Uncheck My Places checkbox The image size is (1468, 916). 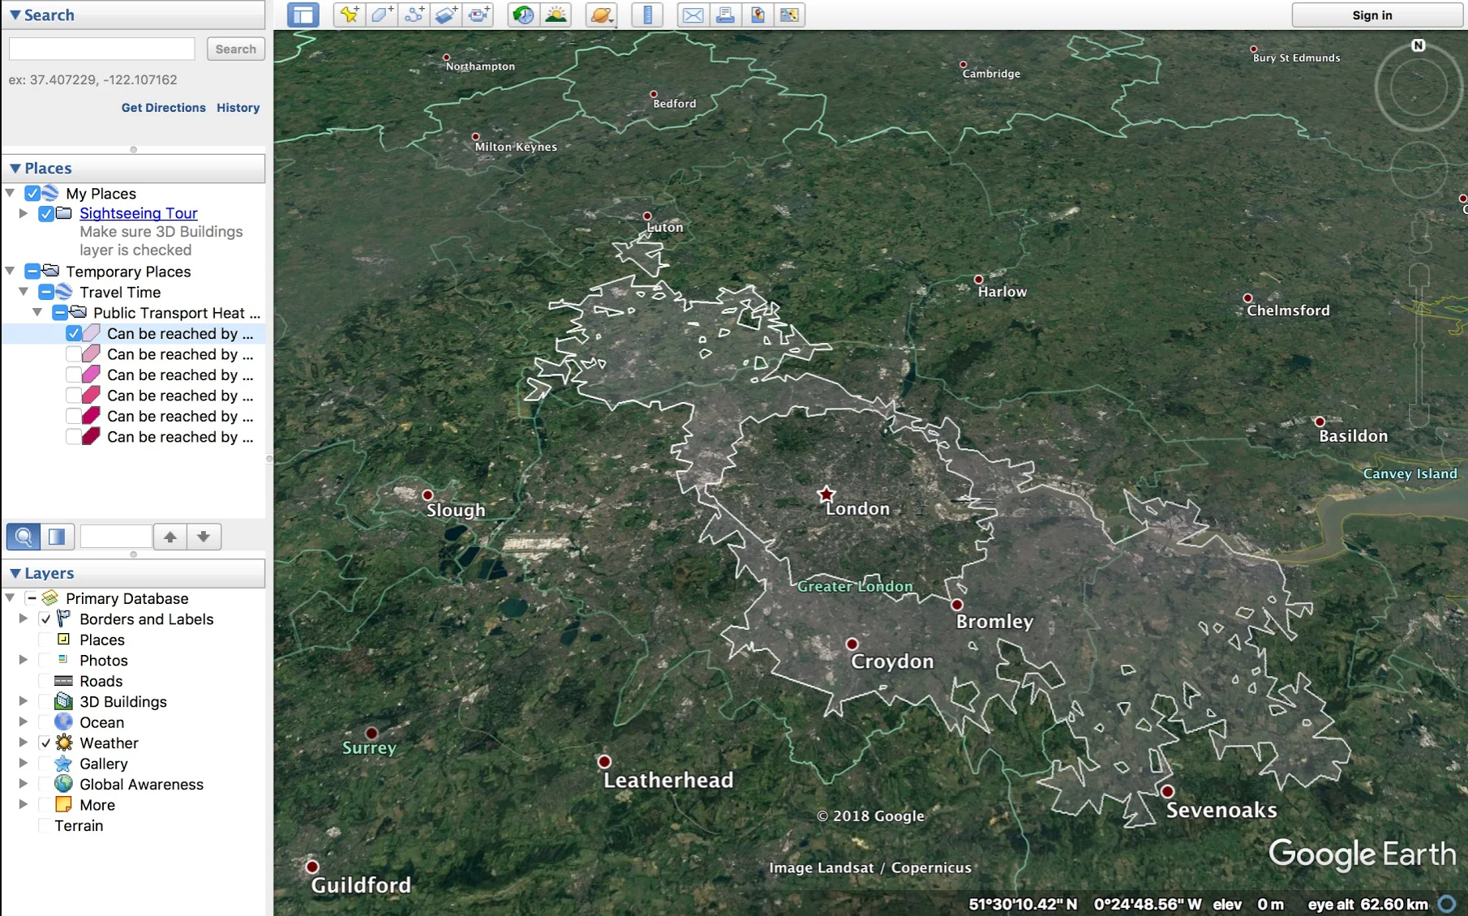click(32, 194)
